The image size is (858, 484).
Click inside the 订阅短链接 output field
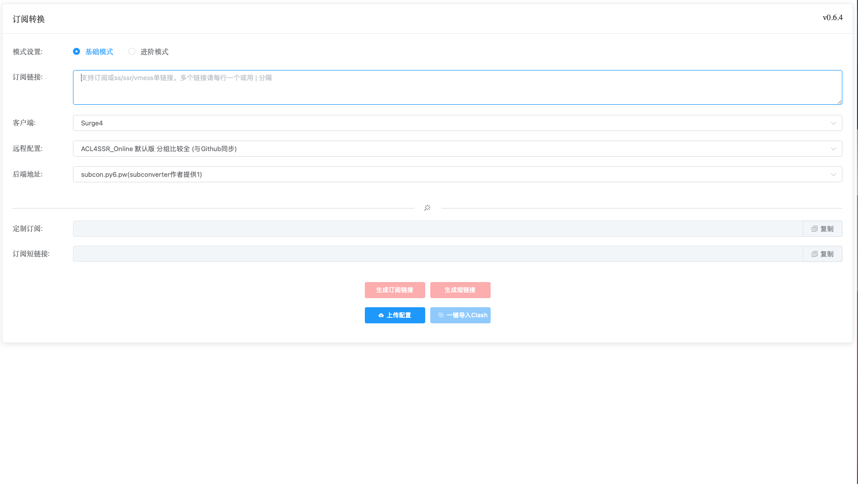[437, 254]
